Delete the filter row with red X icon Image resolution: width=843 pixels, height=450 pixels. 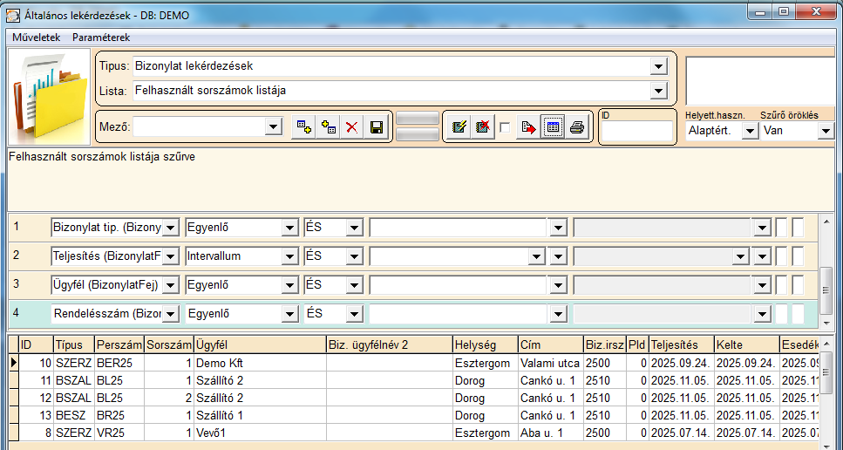point(351,127)
